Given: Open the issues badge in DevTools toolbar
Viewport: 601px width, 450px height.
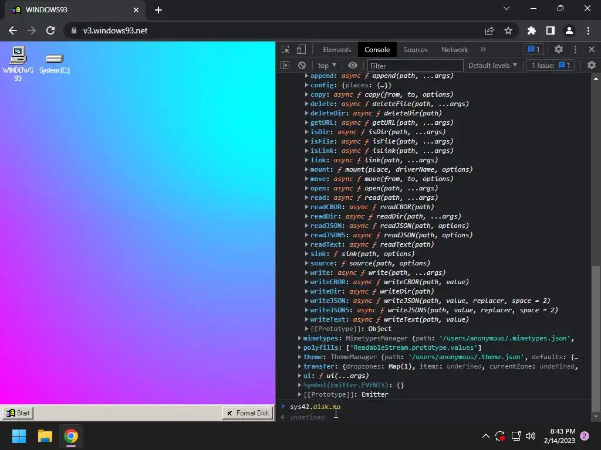Looking at the screenshot, I should (x=534, y=49).
